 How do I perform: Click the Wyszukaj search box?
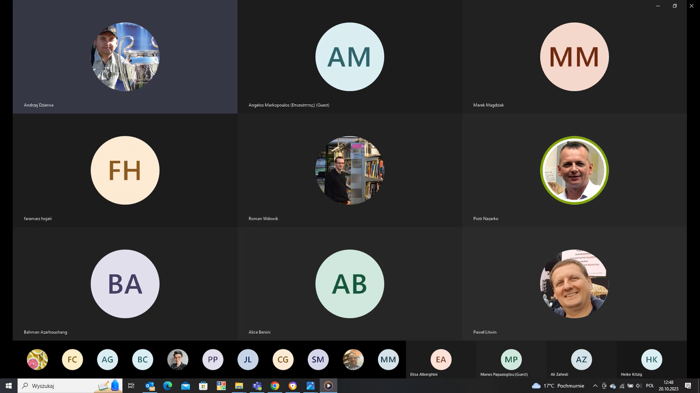tap(61, 386)
